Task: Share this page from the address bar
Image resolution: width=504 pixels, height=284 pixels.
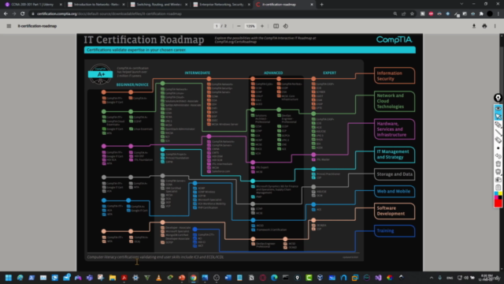Action: click(404, 14)
